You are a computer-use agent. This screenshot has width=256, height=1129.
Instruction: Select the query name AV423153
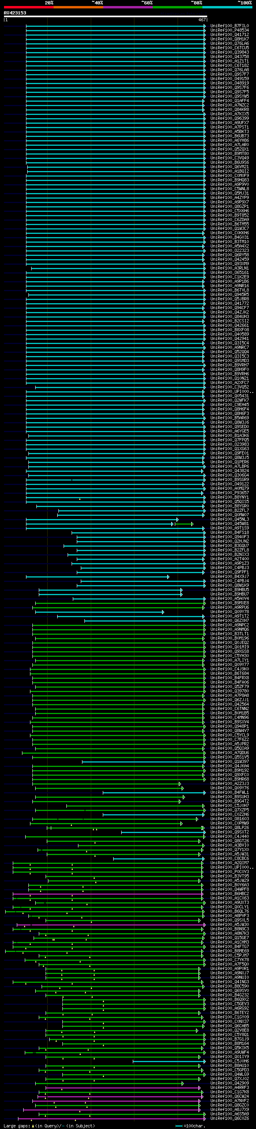pos(15,13)
